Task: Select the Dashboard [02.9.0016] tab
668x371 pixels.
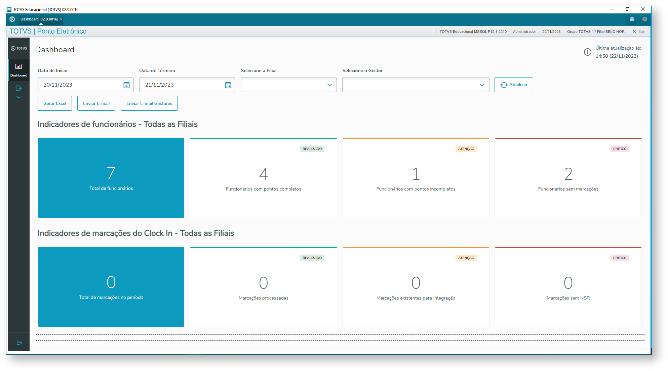Action: [39, 19]
